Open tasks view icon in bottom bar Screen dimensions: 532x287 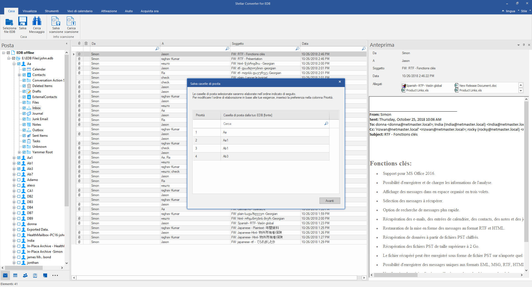pos(35,275)
